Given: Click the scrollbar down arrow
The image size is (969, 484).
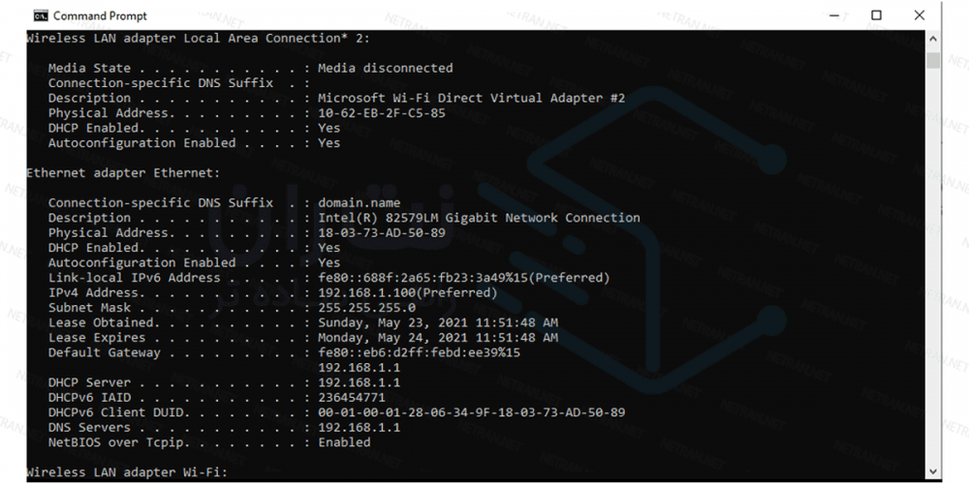Looking at the screenshot, I should tap(933, 472).
